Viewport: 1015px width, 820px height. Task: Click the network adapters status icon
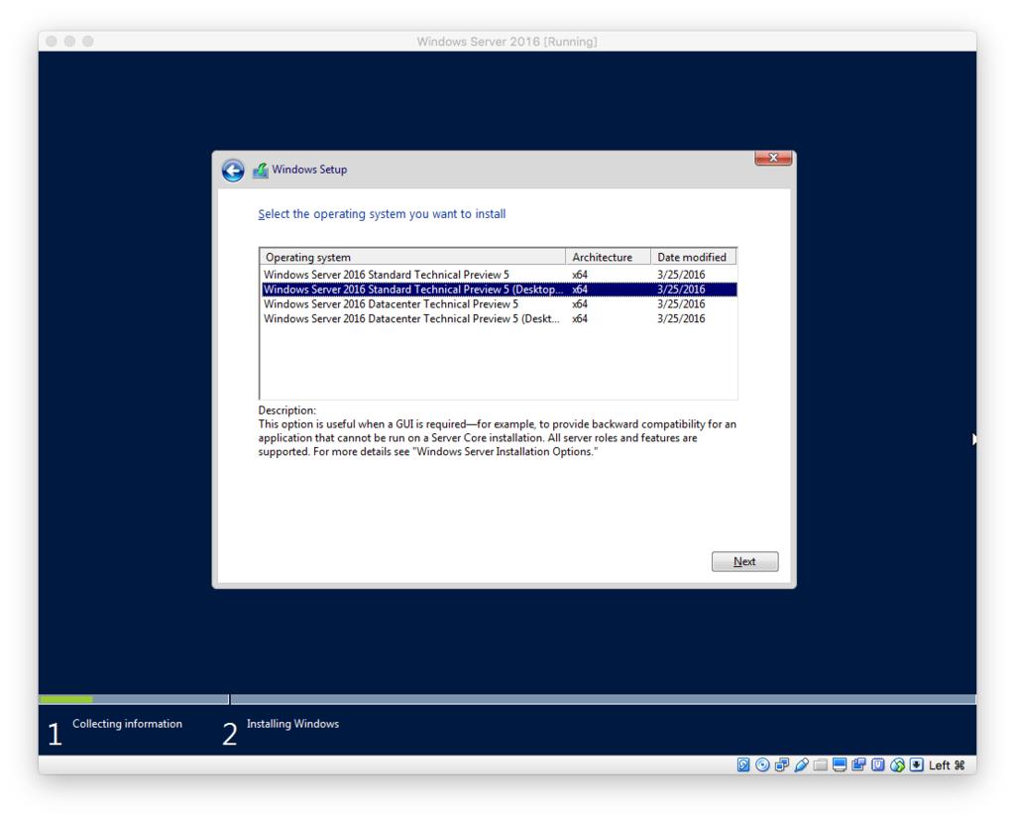point(782,764)
